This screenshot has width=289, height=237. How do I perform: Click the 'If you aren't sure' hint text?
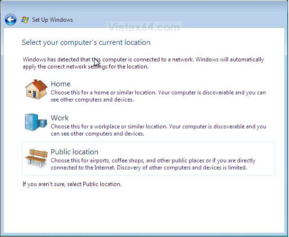pyautogui.click(x=72, y=184)
